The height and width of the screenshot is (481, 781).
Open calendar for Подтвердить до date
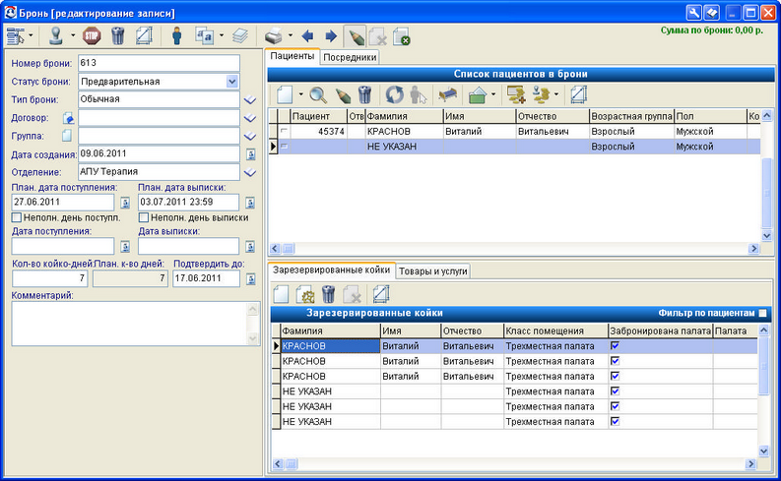[251, 278]
